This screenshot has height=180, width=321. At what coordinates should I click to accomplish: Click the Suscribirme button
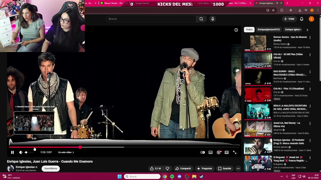[x=51, y=168]
